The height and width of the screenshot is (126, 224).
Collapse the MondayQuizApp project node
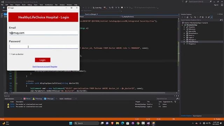182,25
